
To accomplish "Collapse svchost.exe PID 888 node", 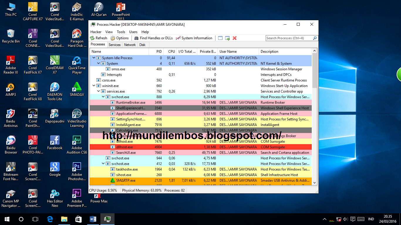I will point(103,97).
